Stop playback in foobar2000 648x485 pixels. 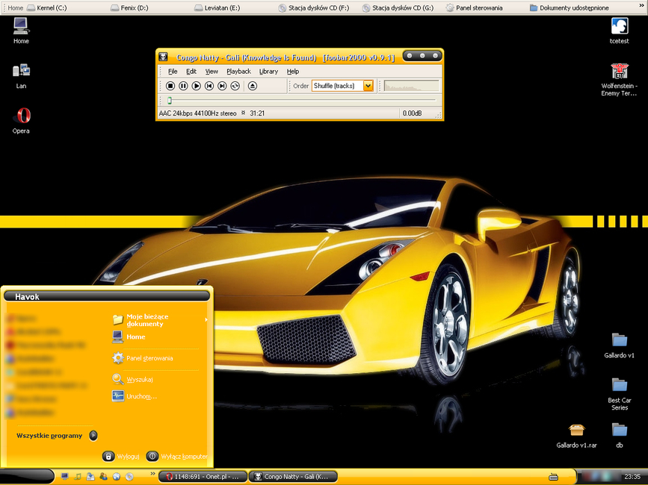tap(170, 86)
